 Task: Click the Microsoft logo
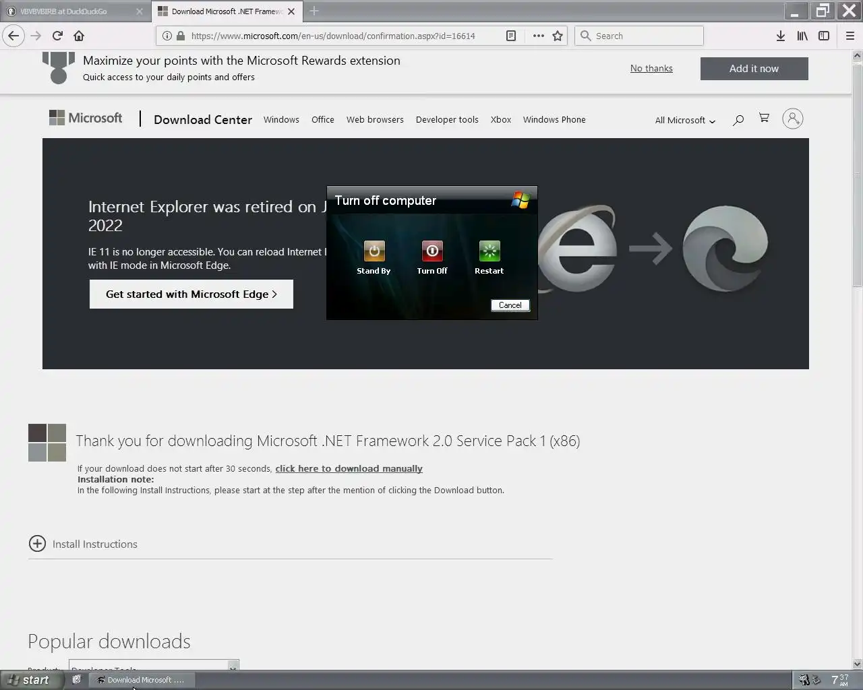click(86, 118)
